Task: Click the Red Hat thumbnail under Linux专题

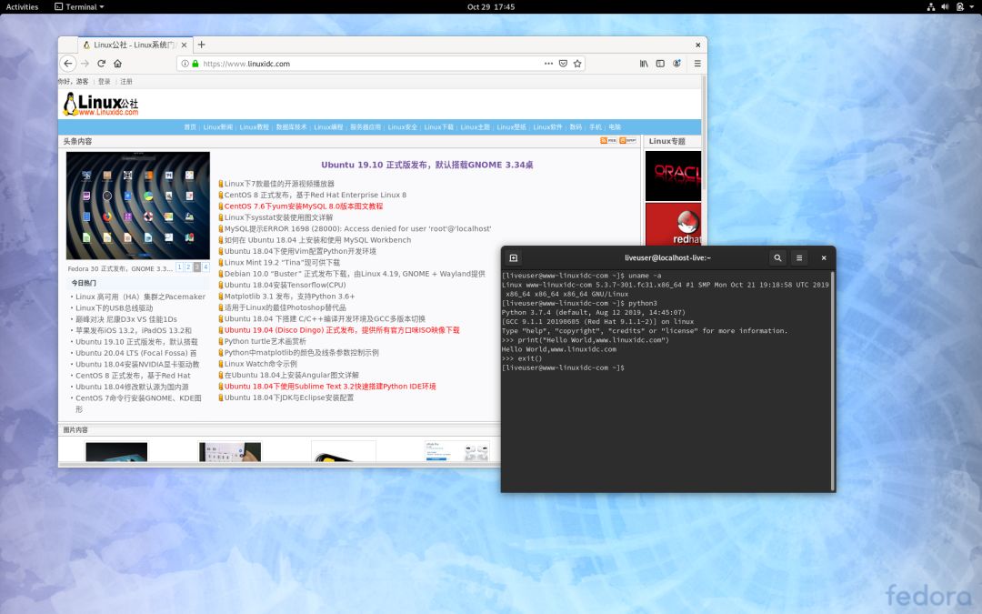Action: [673, 225]
